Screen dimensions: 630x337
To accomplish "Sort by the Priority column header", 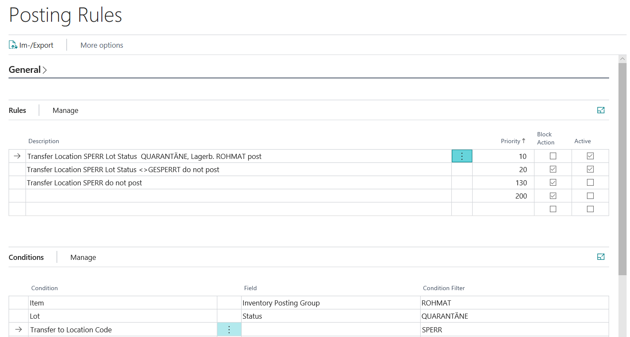I will (513, 141).
